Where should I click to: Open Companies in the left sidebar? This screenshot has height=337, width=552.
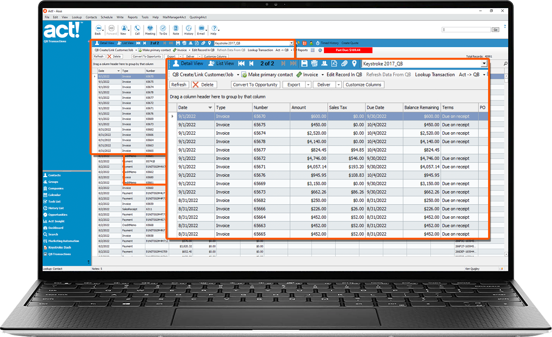point(53,188)
